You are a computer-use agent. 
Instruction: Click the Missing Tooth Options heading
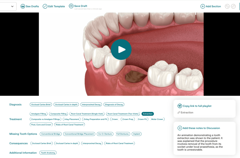pos(23,134)
